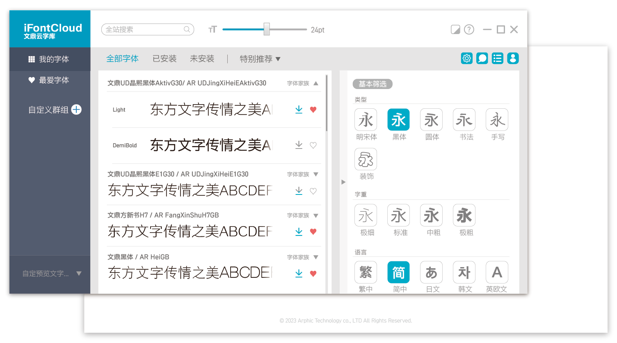
Task: Deselect 黑体 font type filter
Action: coord(399,120)
